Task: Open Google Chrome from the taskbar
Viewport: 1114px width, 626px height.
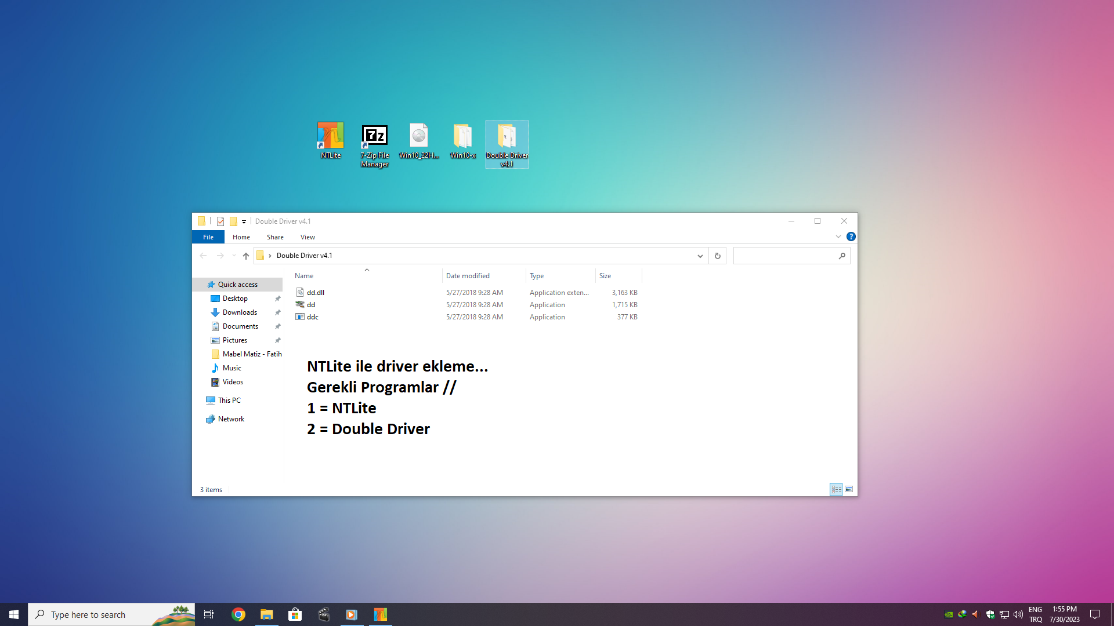Action: pyautogui.click(x=238, y=614)
